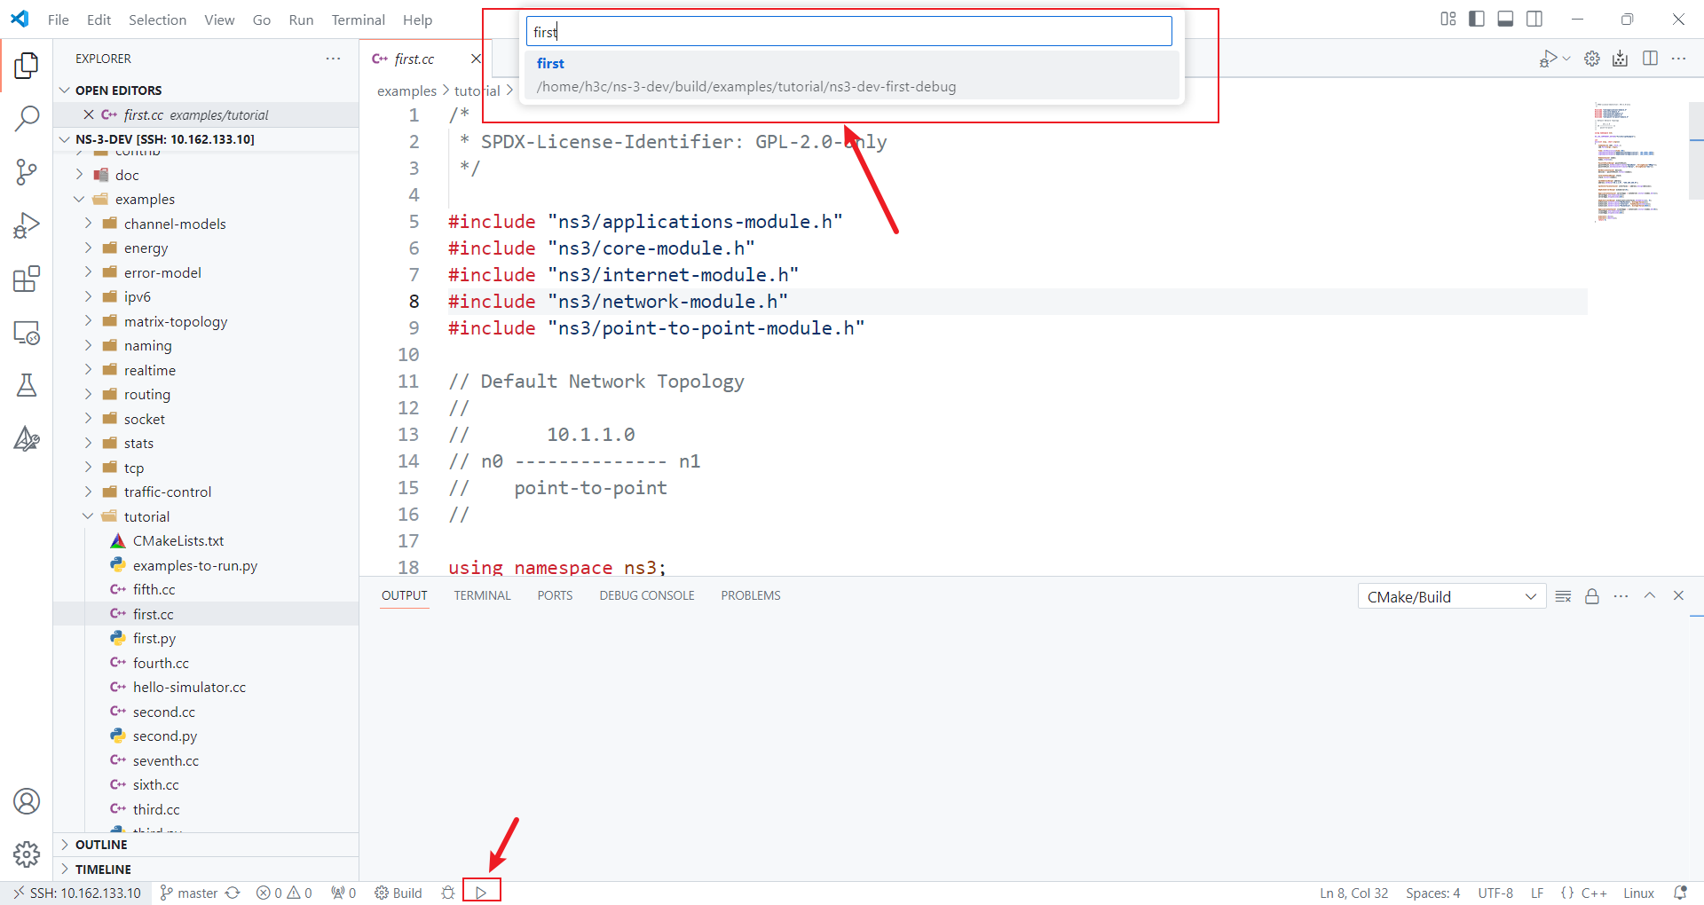Open the Remote Explorer view
This screenshot has width=1704, height=905.
[x=27, y=333]
